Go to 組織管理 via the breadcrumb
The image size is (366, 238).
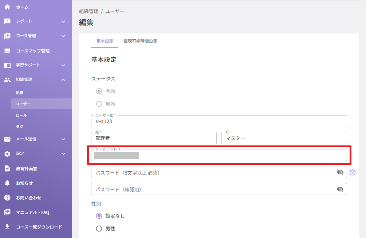(x=89, y=11)
